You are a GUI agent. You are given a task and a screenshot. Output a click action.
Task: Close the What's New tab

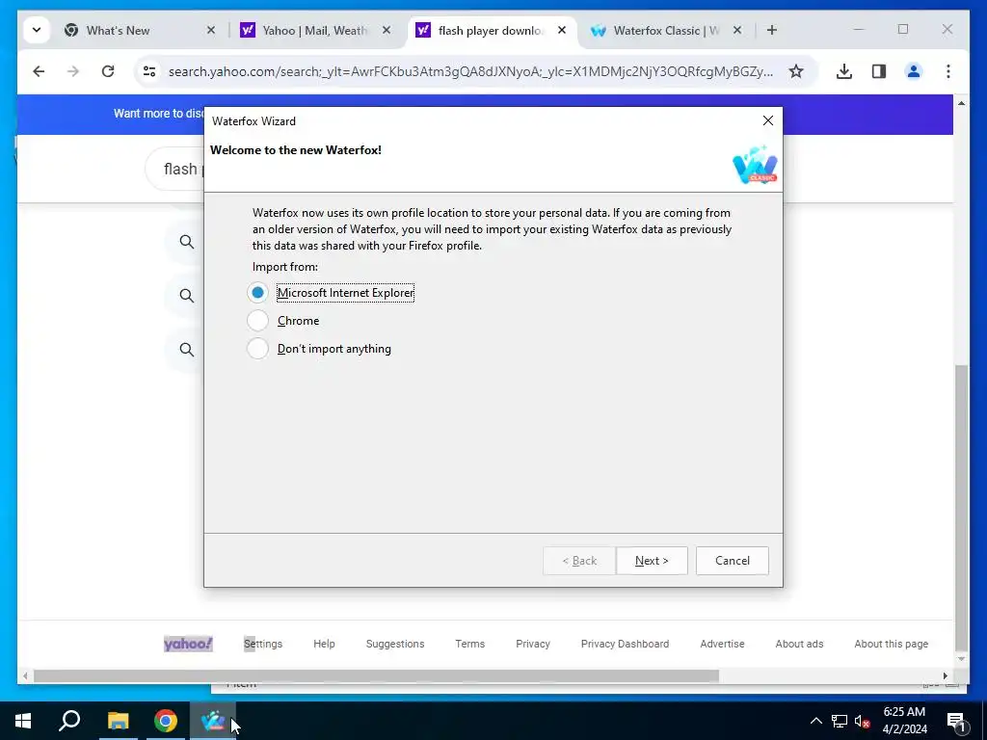pos(211,30)
